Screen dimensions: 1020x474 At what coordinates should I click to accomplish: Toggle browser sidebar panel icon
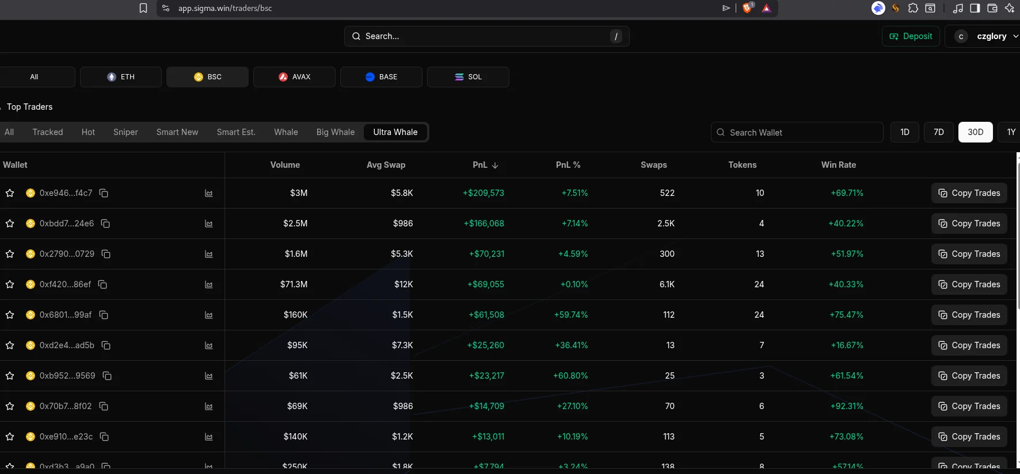click(975, 8)
